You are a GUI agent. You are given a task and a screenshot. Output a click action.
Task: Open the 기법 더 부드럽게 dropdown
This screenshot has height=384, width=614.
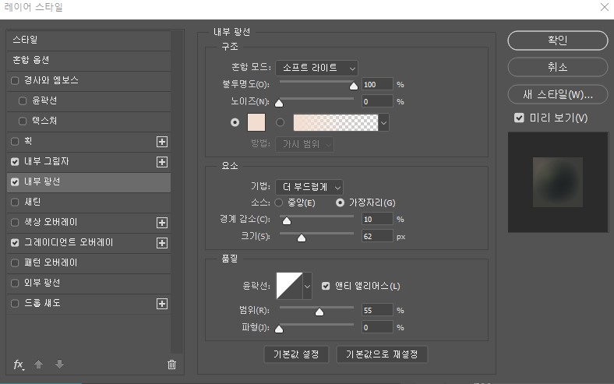click(x=309, y=188)
